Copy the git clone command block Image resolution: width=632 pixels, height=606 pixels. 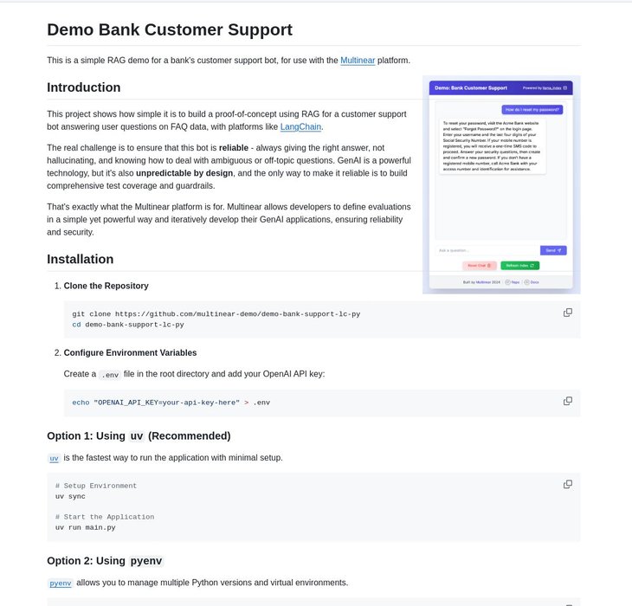568,313
